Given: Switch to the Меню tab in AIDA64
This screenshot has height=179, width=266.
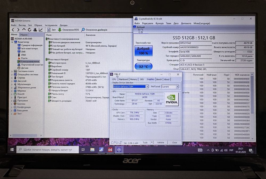Looking at the screenshot, I should [x=14, y=34].
